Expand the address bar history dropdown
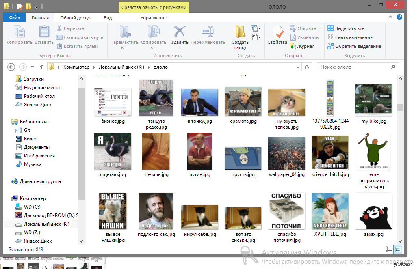Viewport: 414px width, 269px height. click(299, 67)
